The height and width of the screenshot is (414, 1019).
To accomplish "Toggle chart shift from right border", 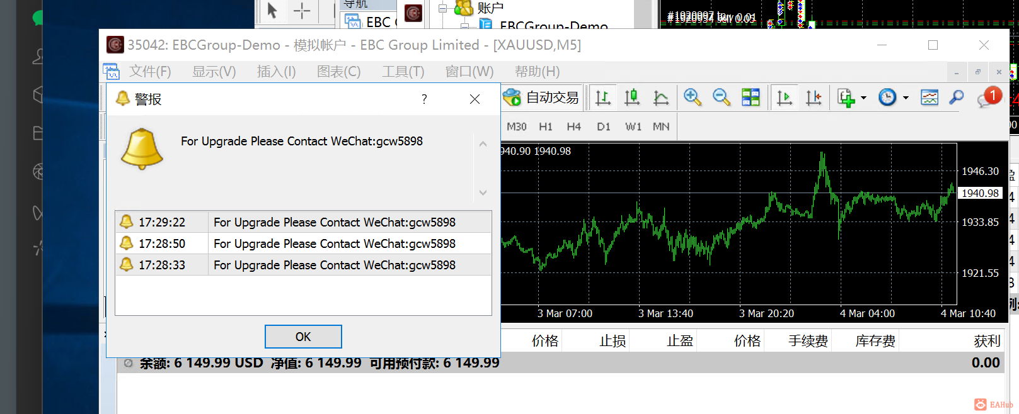I will click(814, 98).
